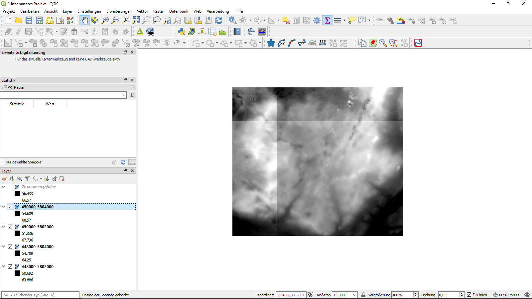Select the 450000-5804000 layer name
532x299 pixels.
pyautogui.click(x=38, y=207)
